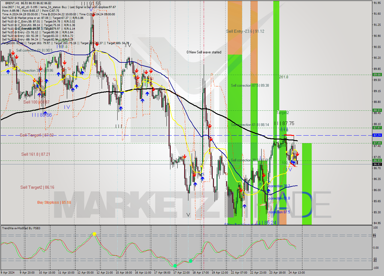Click the blue 87.74 price tag
The height and width of the screenshot is (276, 384).
pos(377,135)
